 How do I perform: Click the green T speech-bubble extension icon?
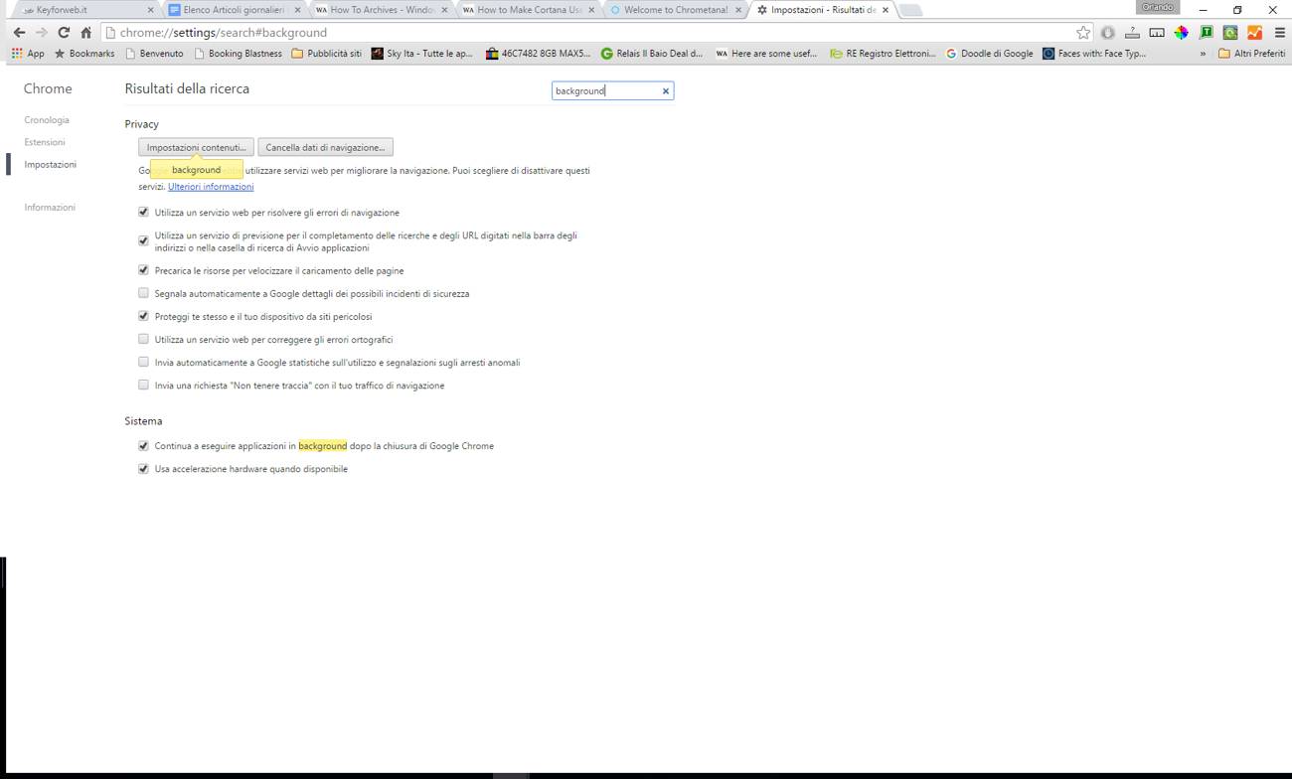coord(1206,33)
